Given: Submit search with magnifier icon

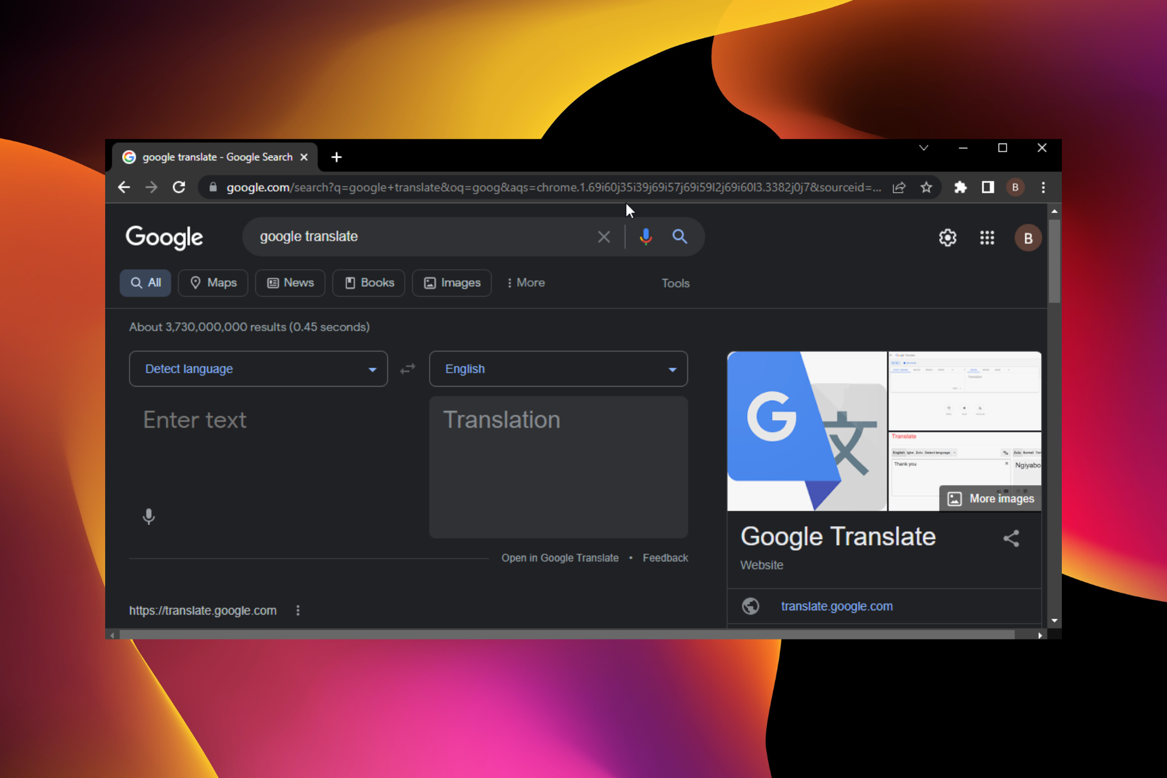Looking at the screenshot, I should coord(680,236).
